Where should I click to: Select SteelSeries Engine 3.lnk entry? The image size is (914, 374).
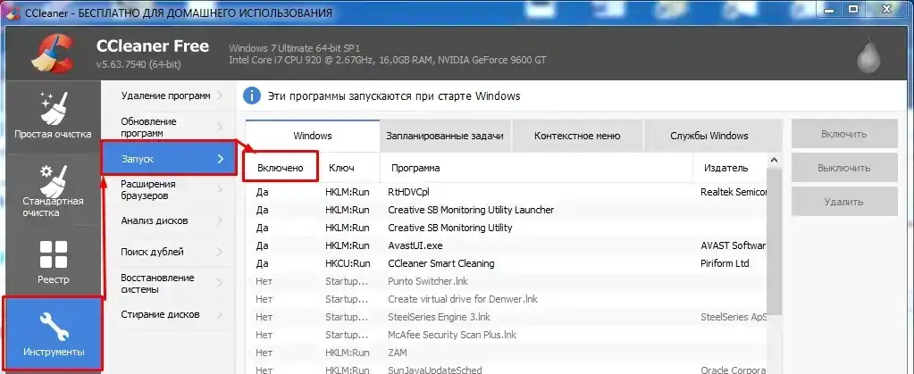pyautogui.click(x=506, y=317)
